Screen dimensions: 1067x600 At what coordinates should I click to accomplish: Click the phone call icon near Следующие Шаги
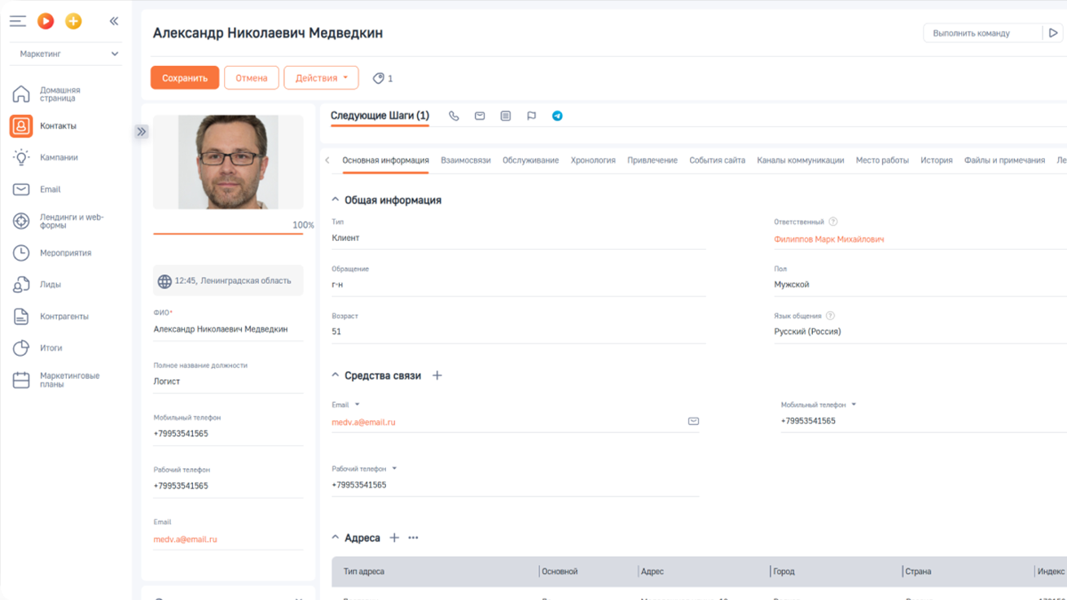454,116
